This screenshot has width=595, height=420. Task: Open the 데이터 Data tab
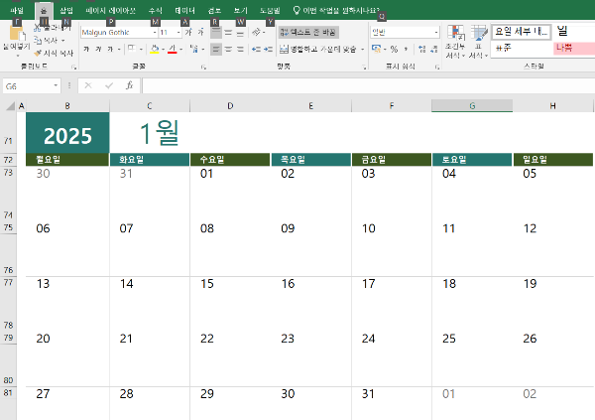pyautogui.click(x=184, y=10)
